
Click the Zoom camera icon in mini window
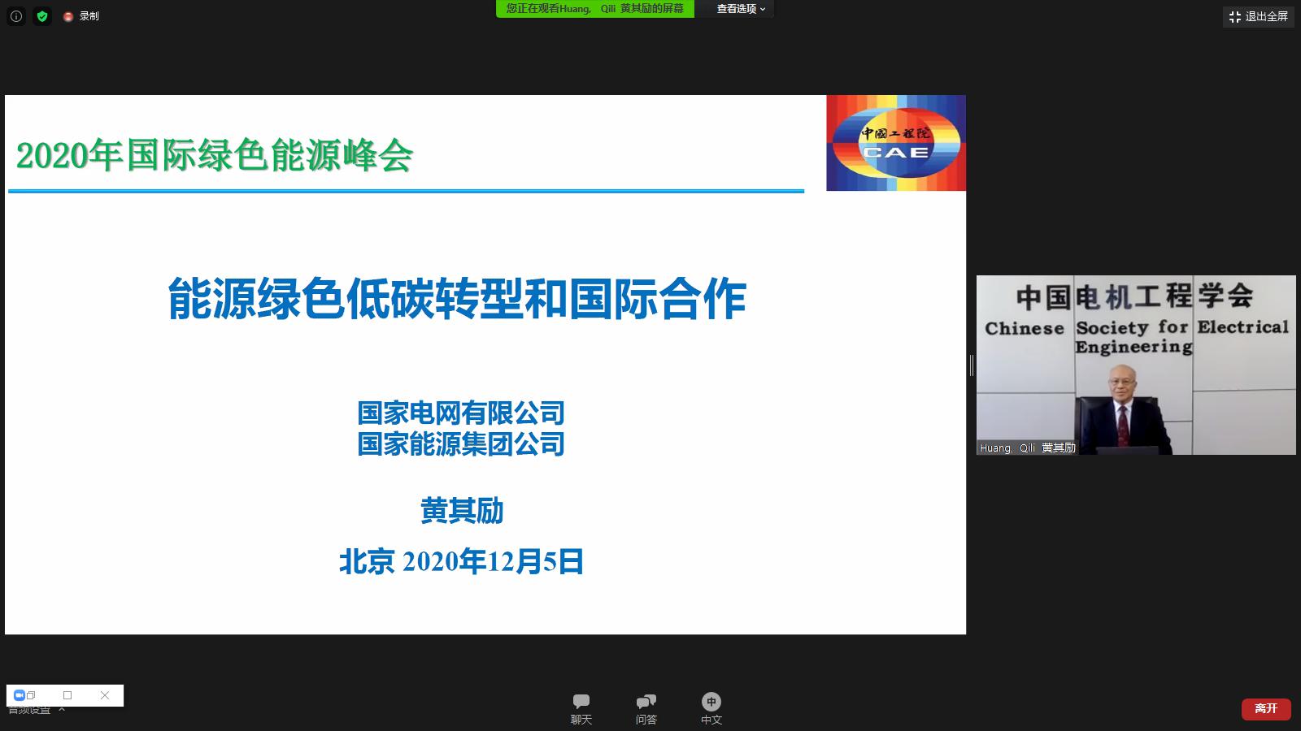click(x=20, y=695)
